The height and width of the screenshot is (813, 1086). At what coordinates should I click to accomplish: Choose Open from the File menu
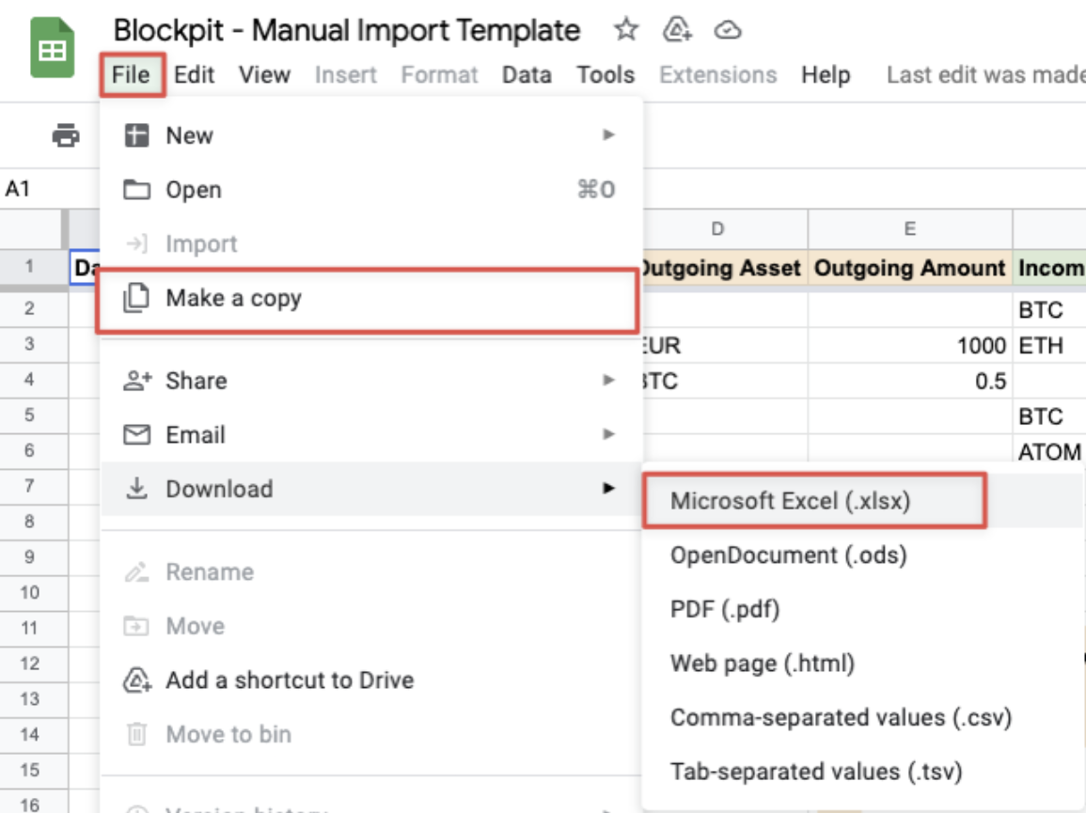pos(371,189)
